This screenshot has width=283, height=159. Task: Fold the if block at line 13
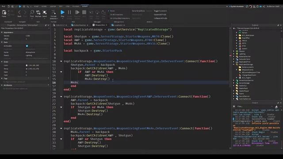61,72
